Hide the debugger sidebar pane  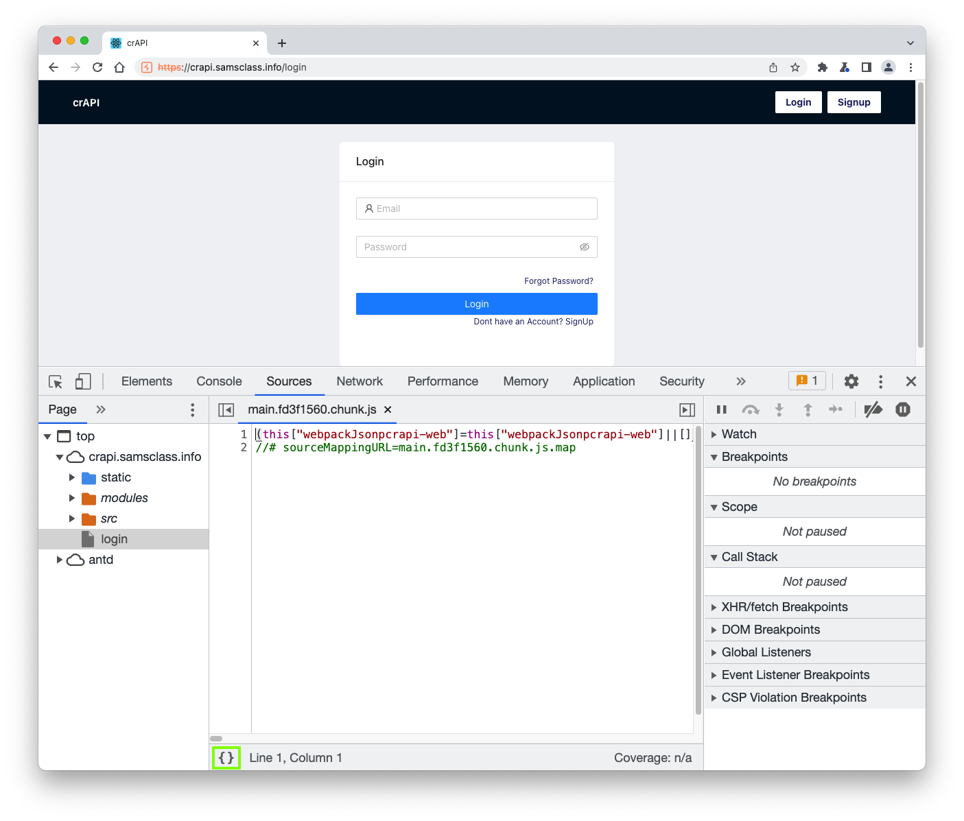(x=687, y=409)
